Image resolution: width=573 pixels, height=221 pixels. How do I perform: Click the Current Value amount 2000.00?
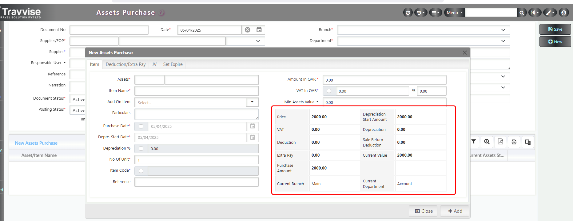click(x=405, y=155)
